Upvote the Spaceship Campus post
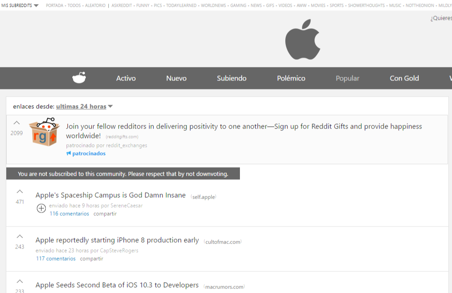The width and height of the screenshot is (452, 293). pyautogui.click(x=20, y=191)
